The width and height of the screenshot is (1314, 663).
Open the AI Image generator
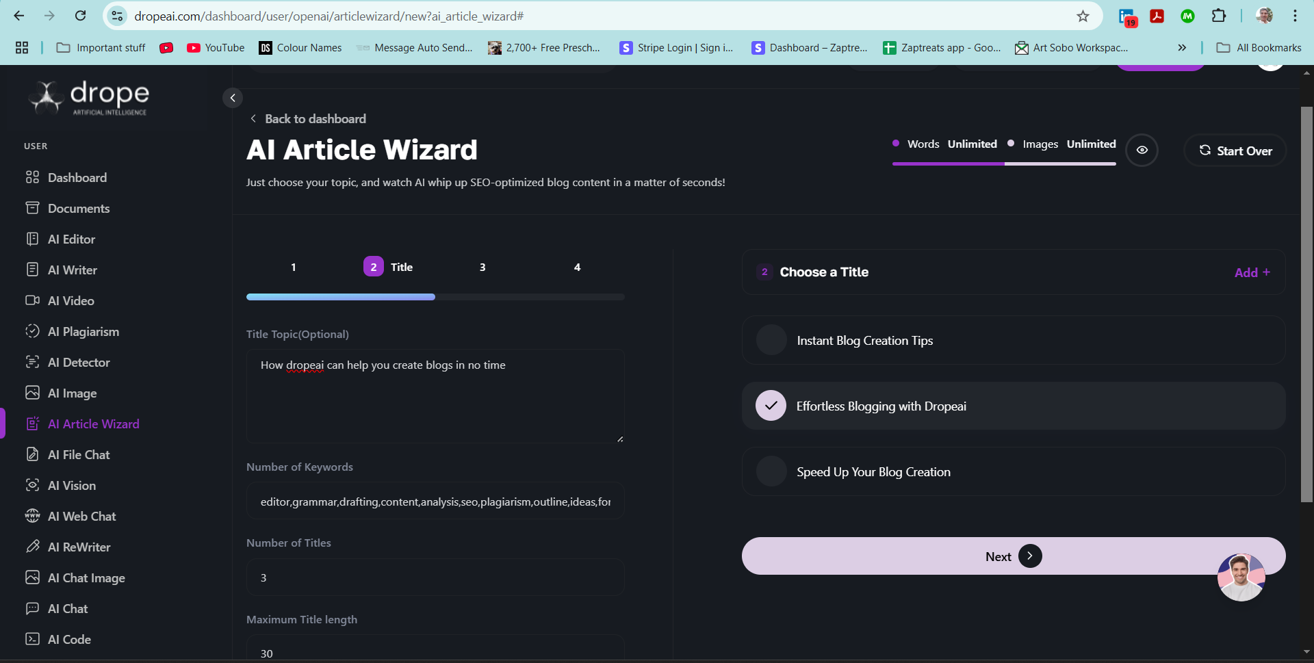coord(72,393)
